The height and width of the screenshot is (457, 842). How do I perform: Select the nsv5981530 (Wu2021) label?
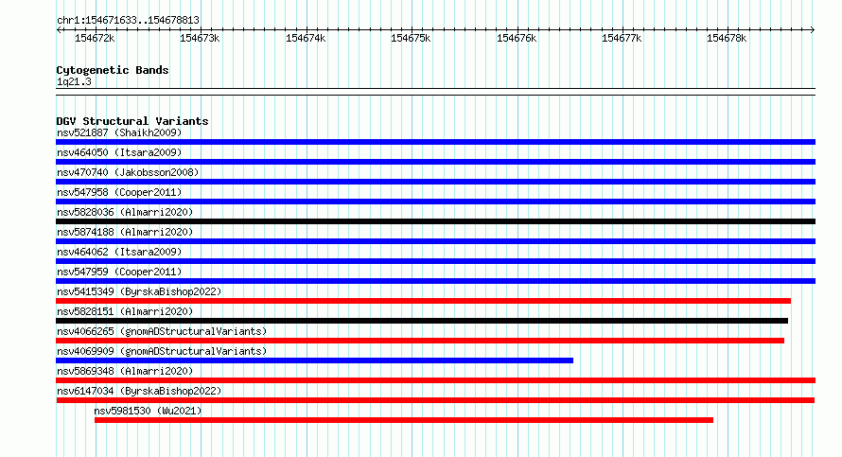(x=148, y=411)
